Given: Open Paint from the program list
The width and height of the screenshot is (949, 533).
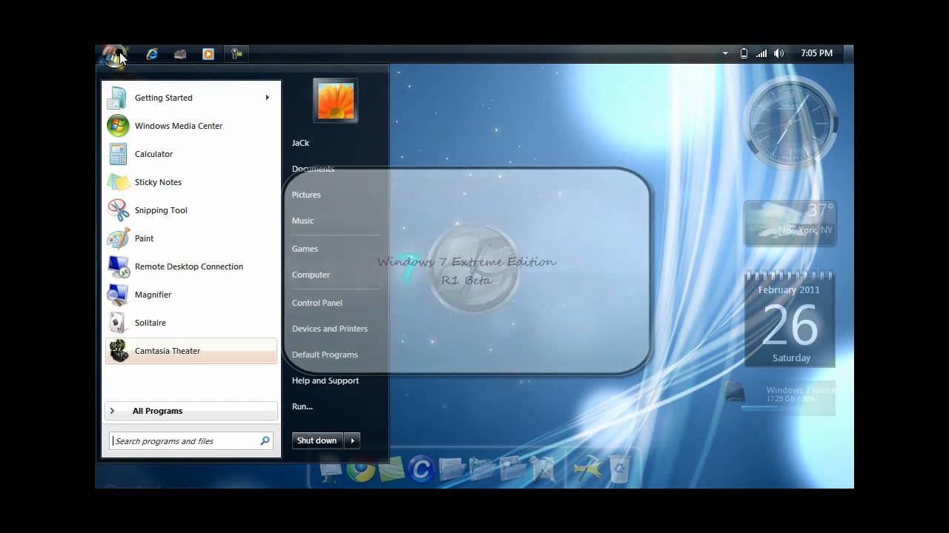Looking at the screenshot, I should [x=191, y=238].
